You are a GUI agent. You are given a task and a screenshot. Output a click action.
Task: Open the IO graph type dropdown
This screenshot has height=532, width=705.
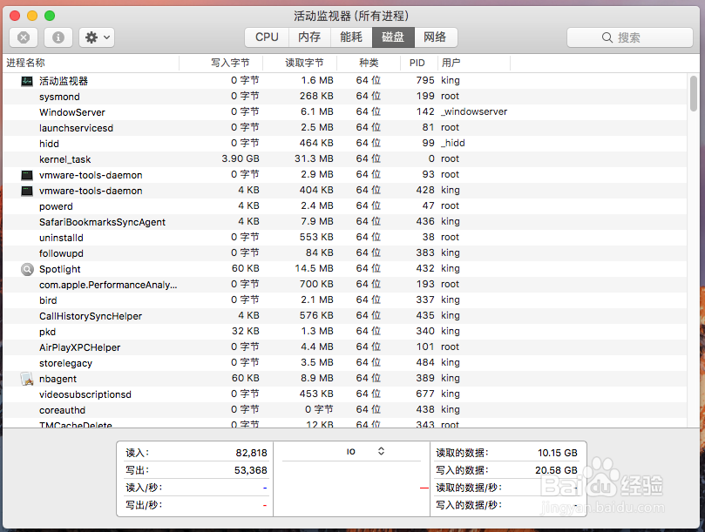pyautogui.click(x=365, y=452)
